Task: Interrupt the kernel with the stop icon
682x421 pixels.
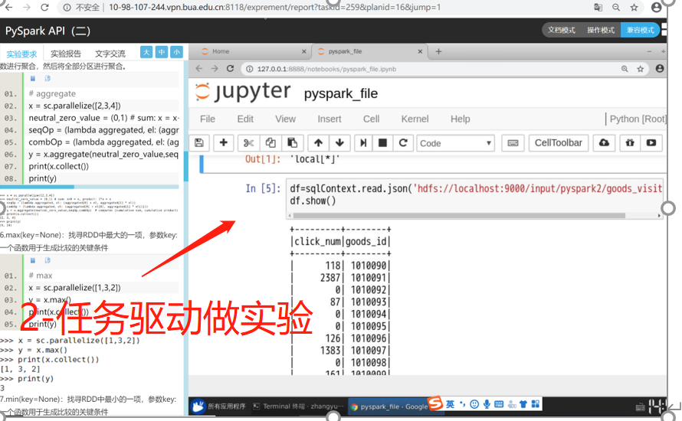Action: [x=382, y=143]
